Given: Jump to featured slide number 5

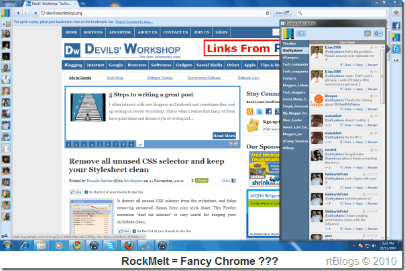Looking at the screenshot, I should tap(100, 145).
